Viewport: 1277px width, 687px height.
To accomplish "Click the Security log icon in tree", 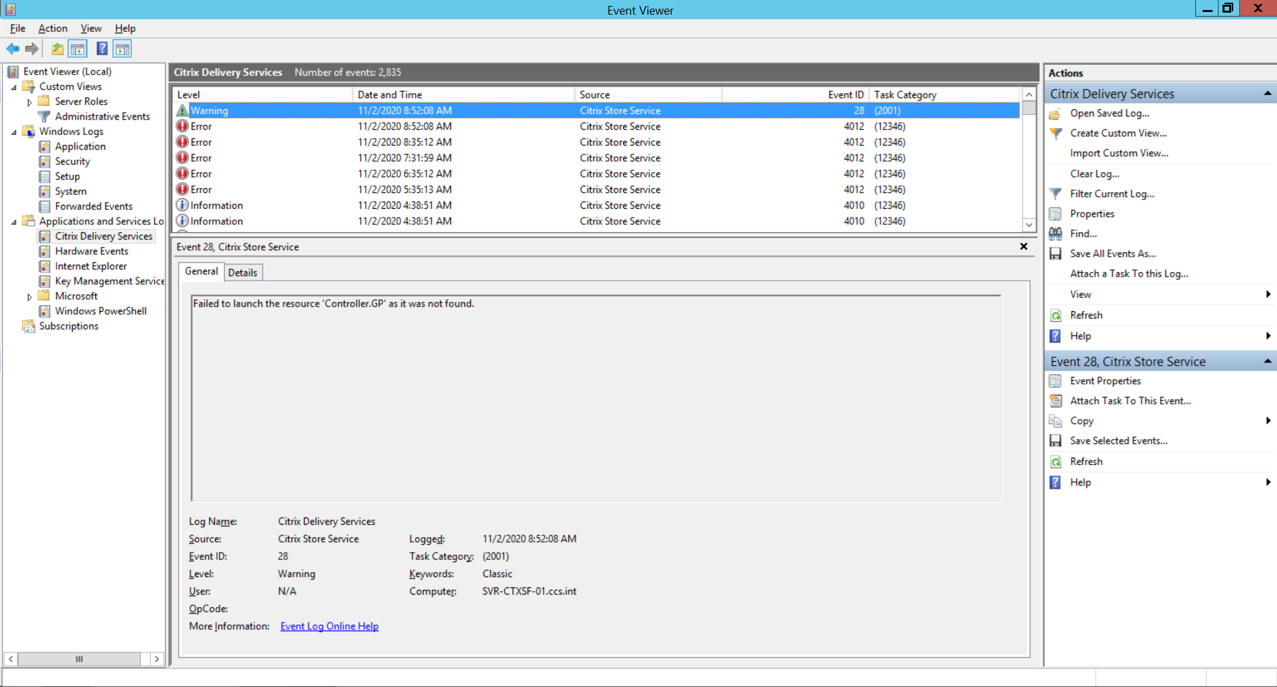I will coord(45,161).
